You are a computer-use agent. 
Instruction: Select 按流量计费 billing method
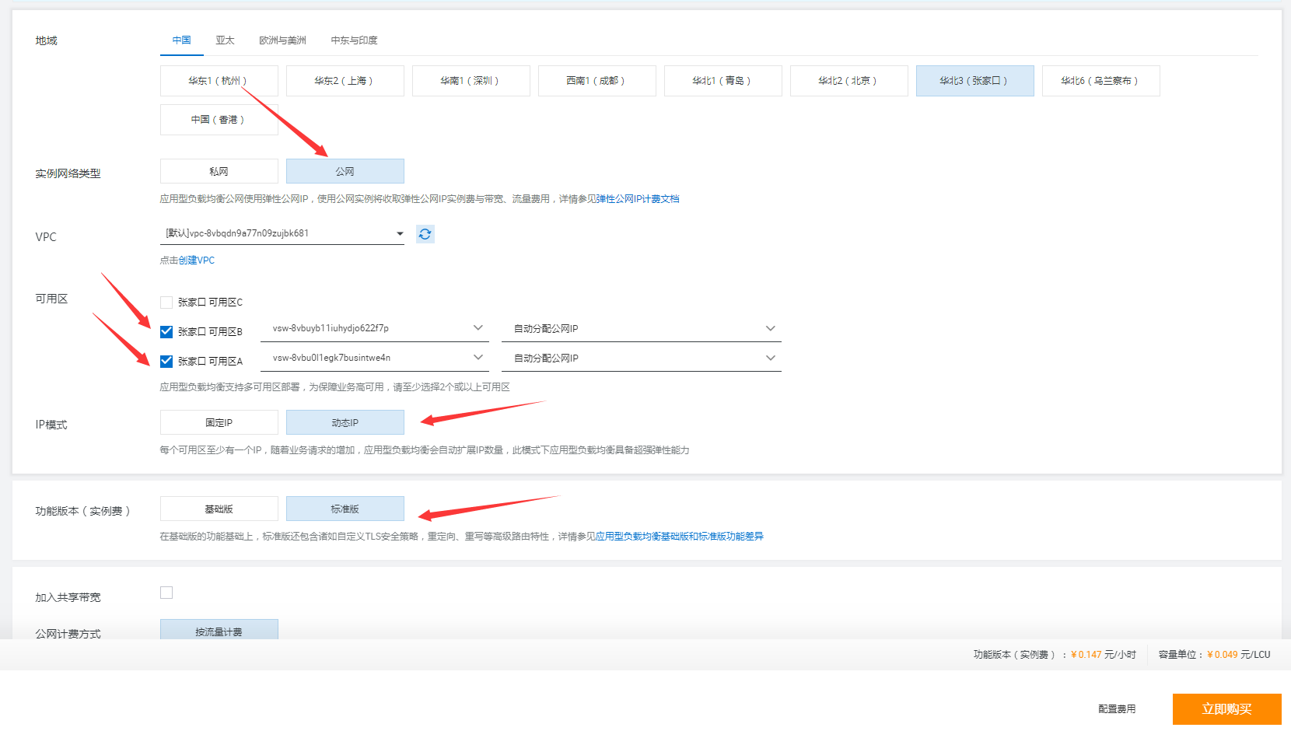(219, 630)
